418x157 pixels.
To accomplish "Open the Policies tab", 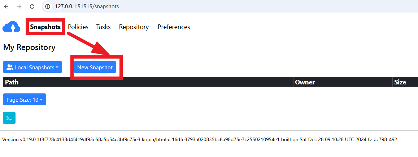I will coord(78,27).
